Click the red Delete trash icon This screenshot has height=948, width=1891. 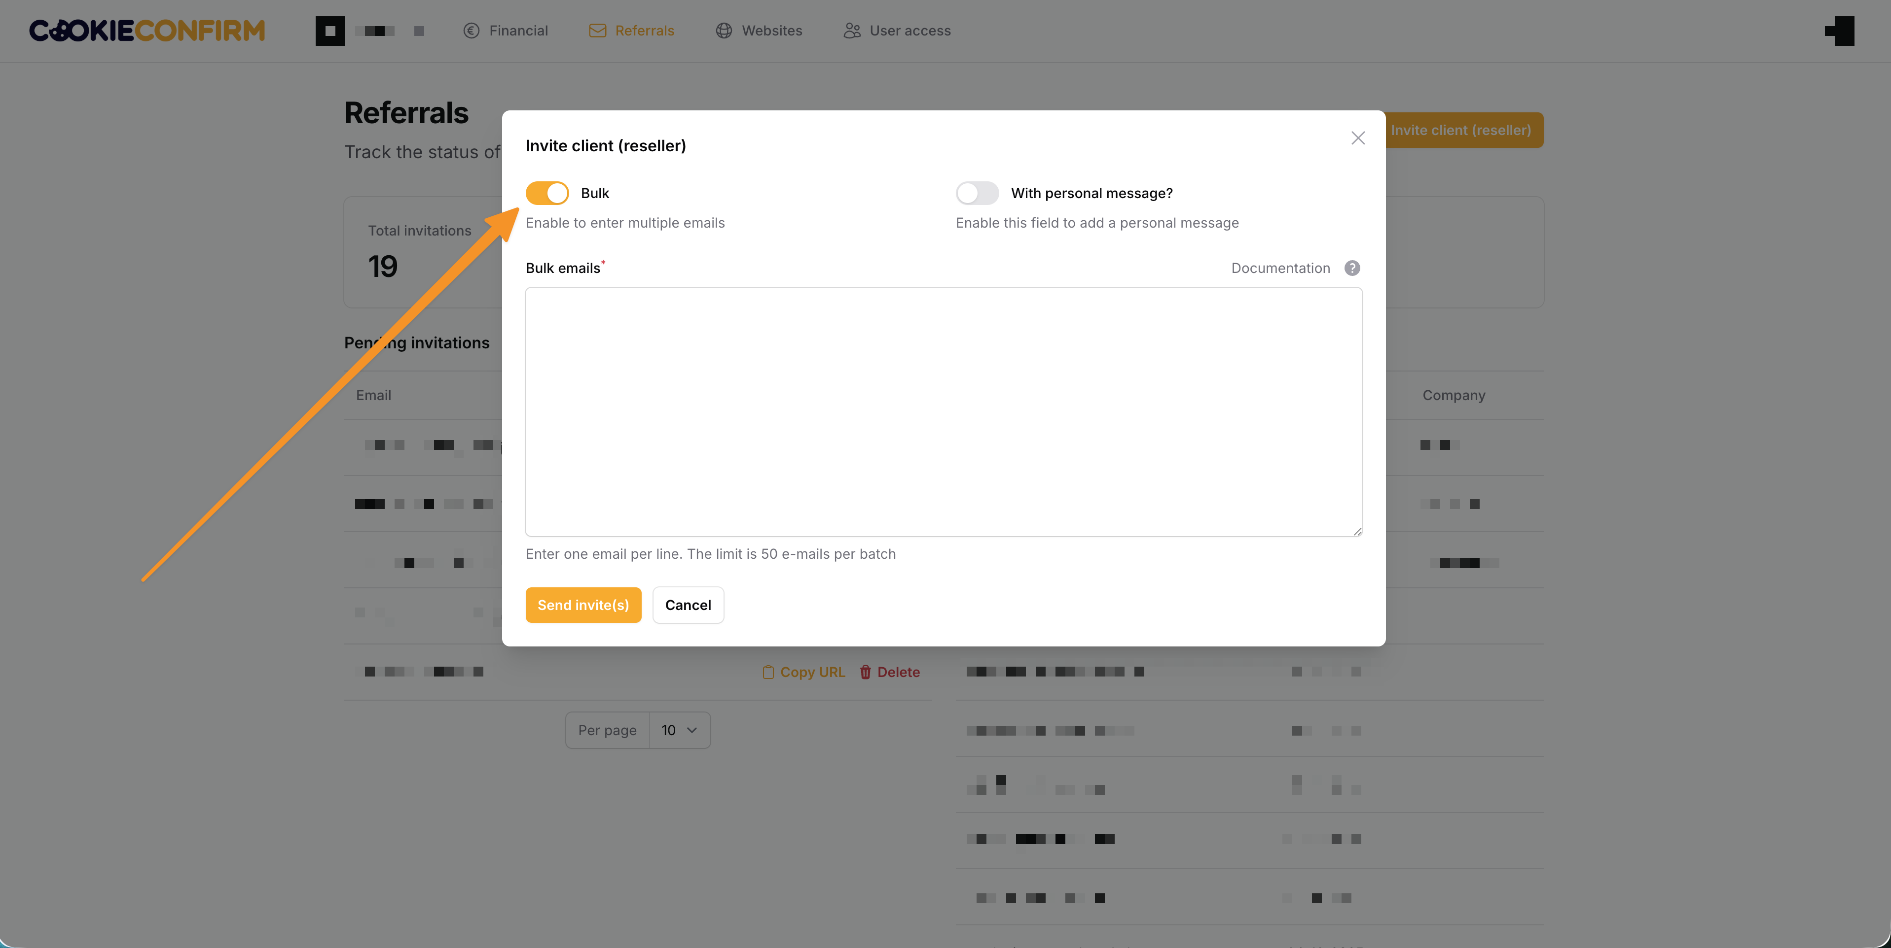[x=866, y=673]
